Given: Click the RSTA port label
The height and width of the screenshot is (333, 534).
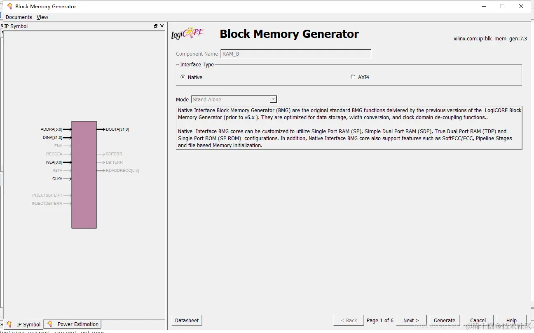Looking at the screenshot, I should click(57, 171).
